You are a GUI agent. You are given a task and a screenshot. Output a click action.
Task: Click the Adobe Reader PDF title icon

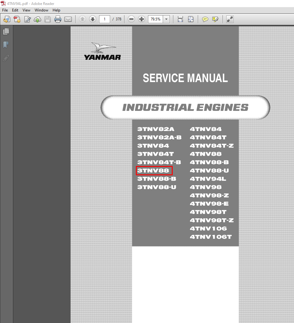[x=3, y=3]
